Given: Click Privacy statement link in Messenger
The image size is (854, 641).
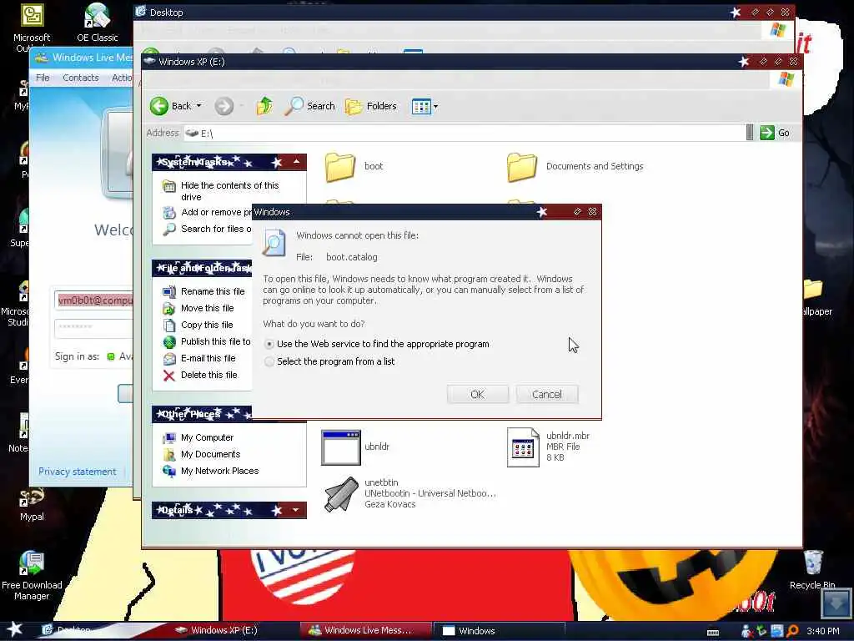Looking at the screenshot, I should click(77, 472).
